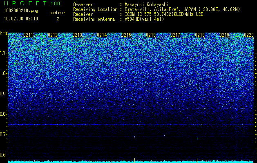The width and height of the screenshot is (257, 163).
Task: Click the 0214 time marker
Action: click(102, 35)
